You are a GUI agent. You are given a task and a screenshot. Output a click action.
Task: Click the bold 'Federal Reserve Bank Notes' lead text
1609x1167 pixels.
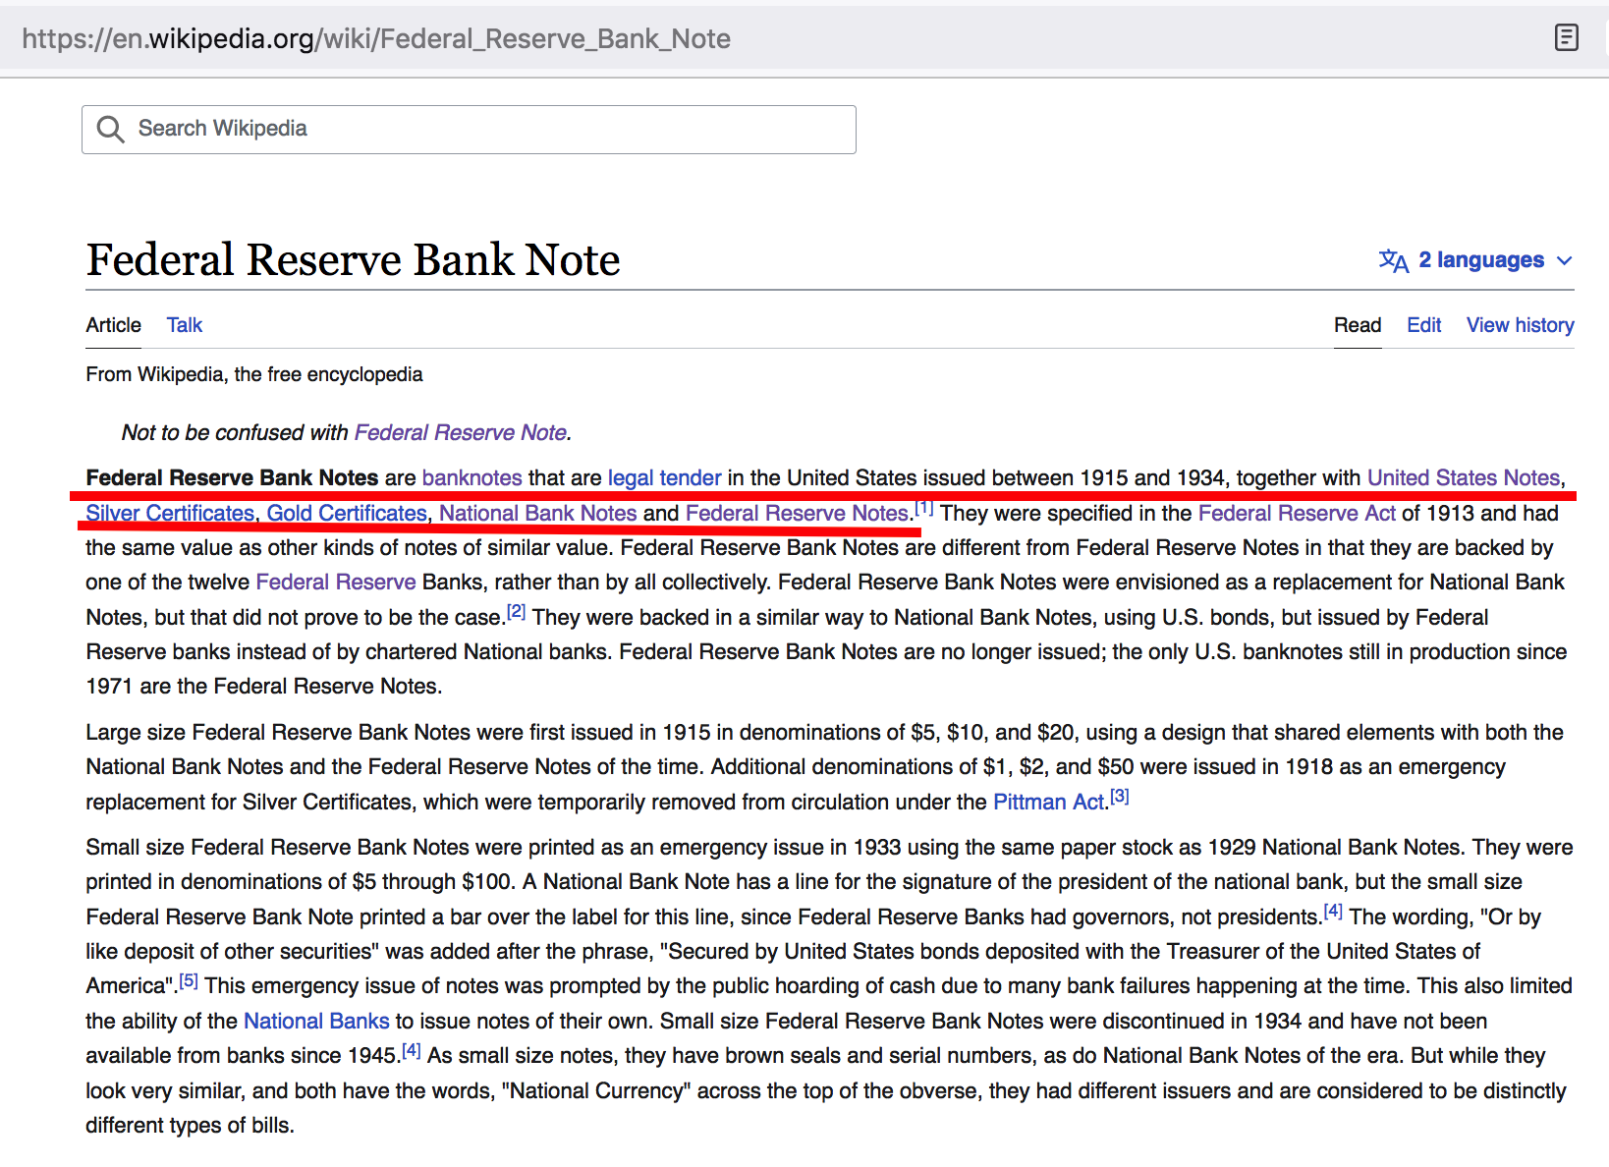pyautogui.click(x=232, y=477)
